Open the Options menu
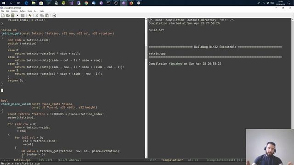The width and height of the screenshot is (294, 165). [x=14, y=11]
